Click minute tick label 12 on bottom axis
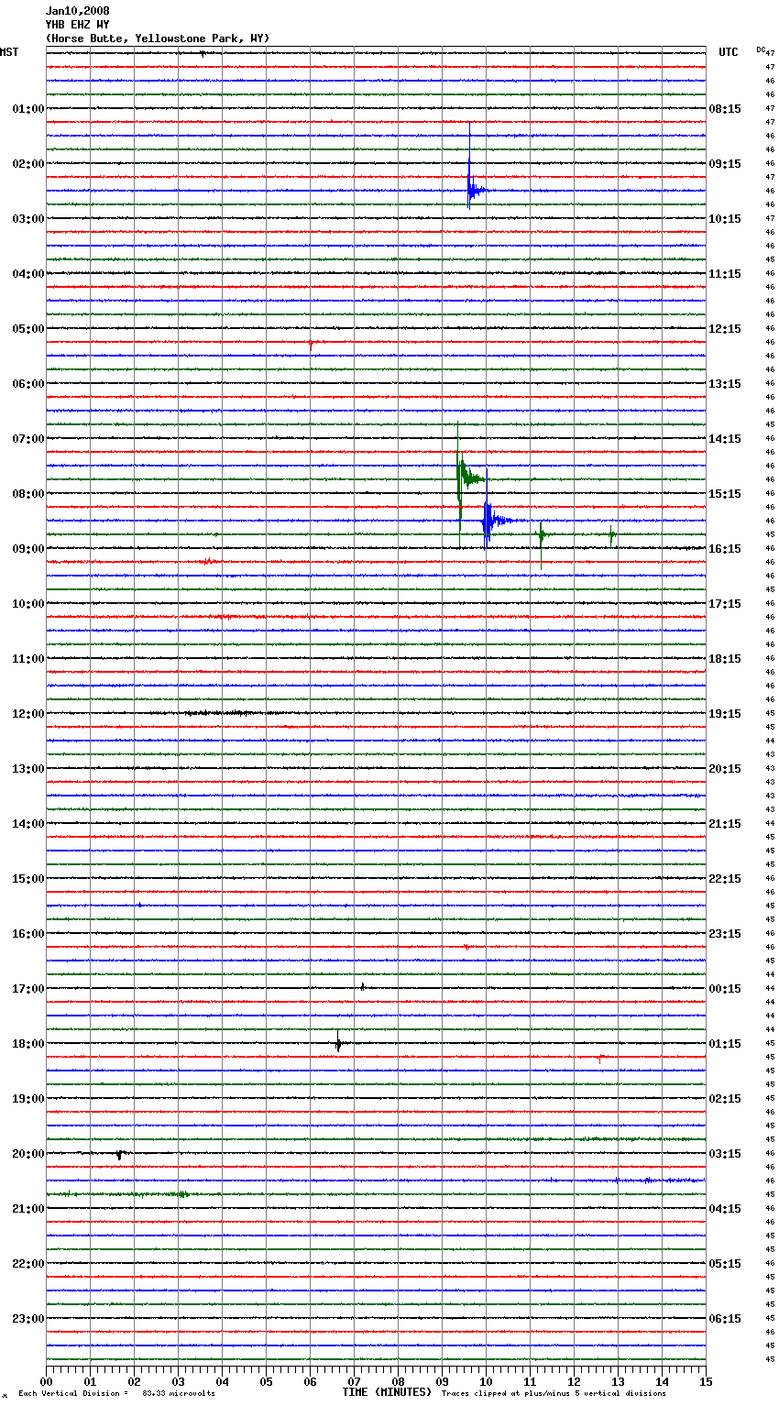Image resolution: width=779 pixels, height=1406 pixels. 574,1381
